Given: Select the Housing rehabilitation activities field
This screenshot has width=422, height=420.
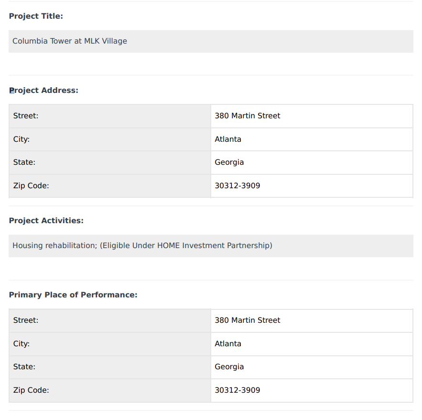Looking at the screenshot, I should coord(211,246).
